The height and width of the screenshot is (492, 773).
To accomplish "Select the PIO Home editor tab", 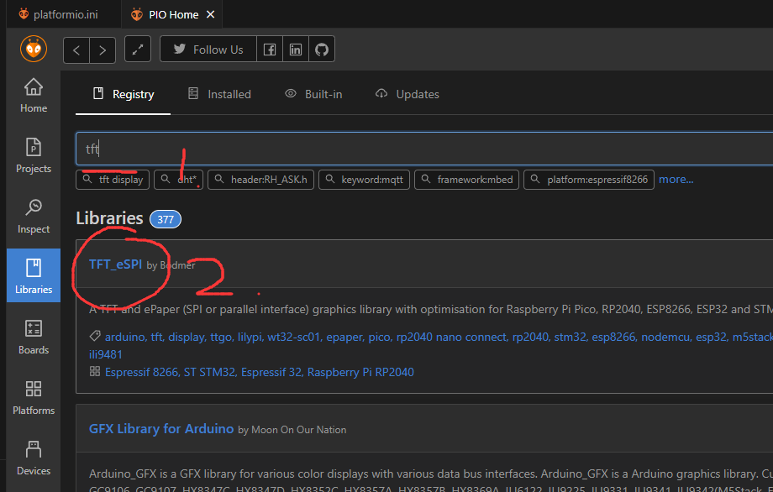I will [172, 14].
